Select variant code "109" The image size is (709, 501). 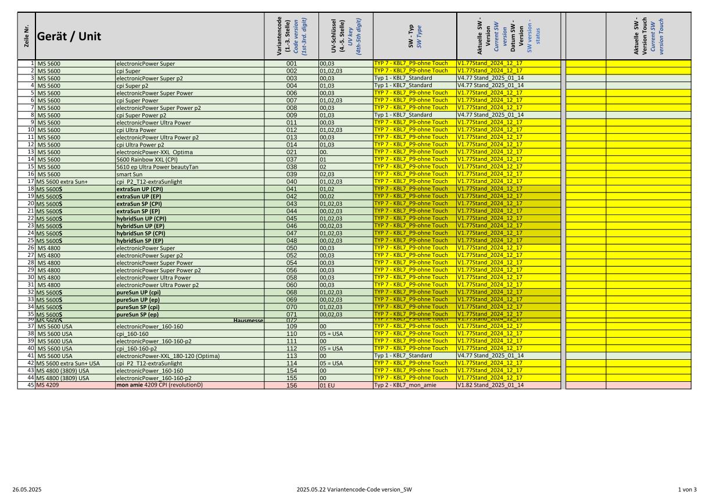[x=292, y=327]
